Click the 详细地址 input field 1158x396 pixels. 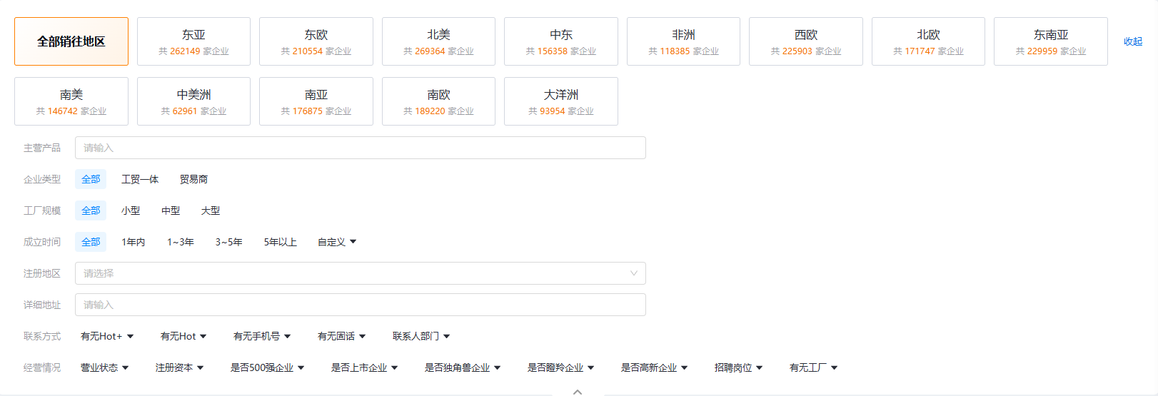[360, 305]
